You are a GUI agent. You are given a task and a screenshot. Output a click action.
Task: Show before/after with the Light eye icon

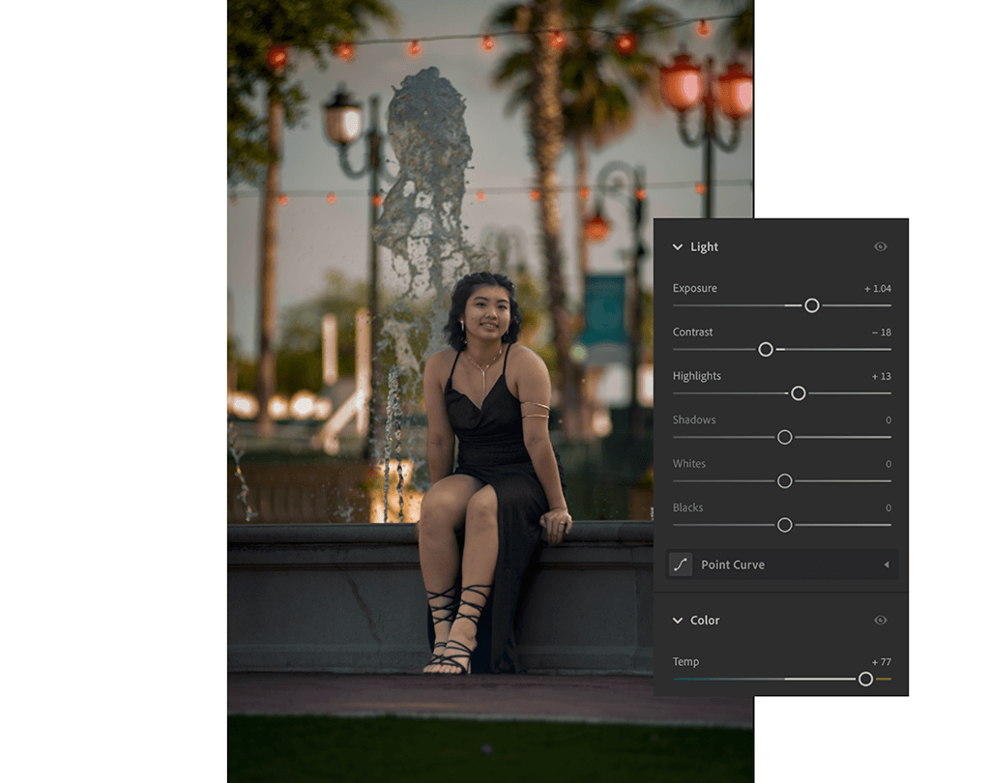(x=880, y=246)
